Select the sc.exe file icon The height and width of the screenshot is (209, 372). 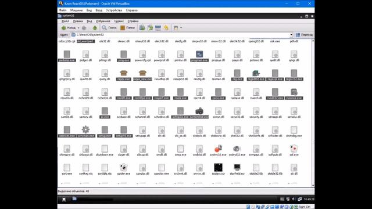(105, 111)
